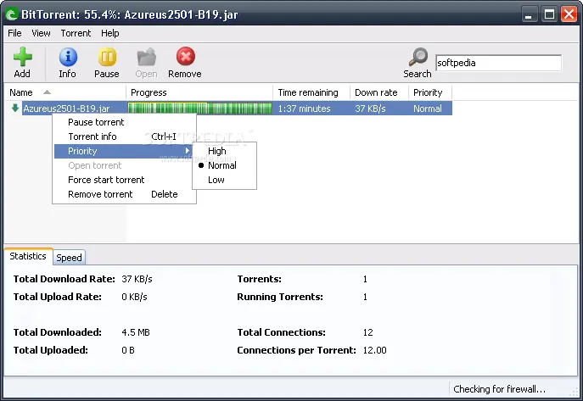The height and width of the screenshot is (401, 583).
Task: Select Normal priority radio option
Action: coord(224,165)
